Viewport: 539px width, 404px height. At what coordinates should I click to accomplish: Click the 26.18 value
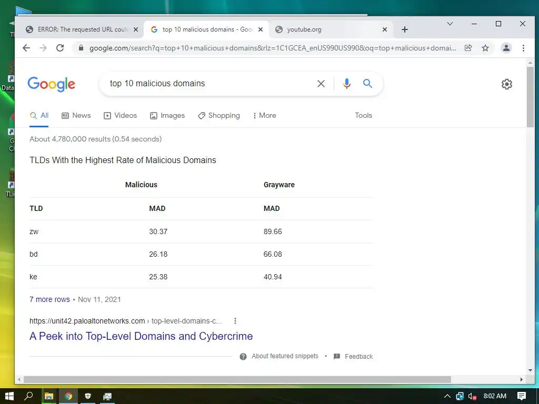pos(158,254)
